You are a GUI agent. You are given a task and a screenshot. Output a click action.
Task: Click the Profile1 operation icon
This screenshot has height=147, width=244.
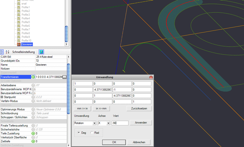(19, 7)
